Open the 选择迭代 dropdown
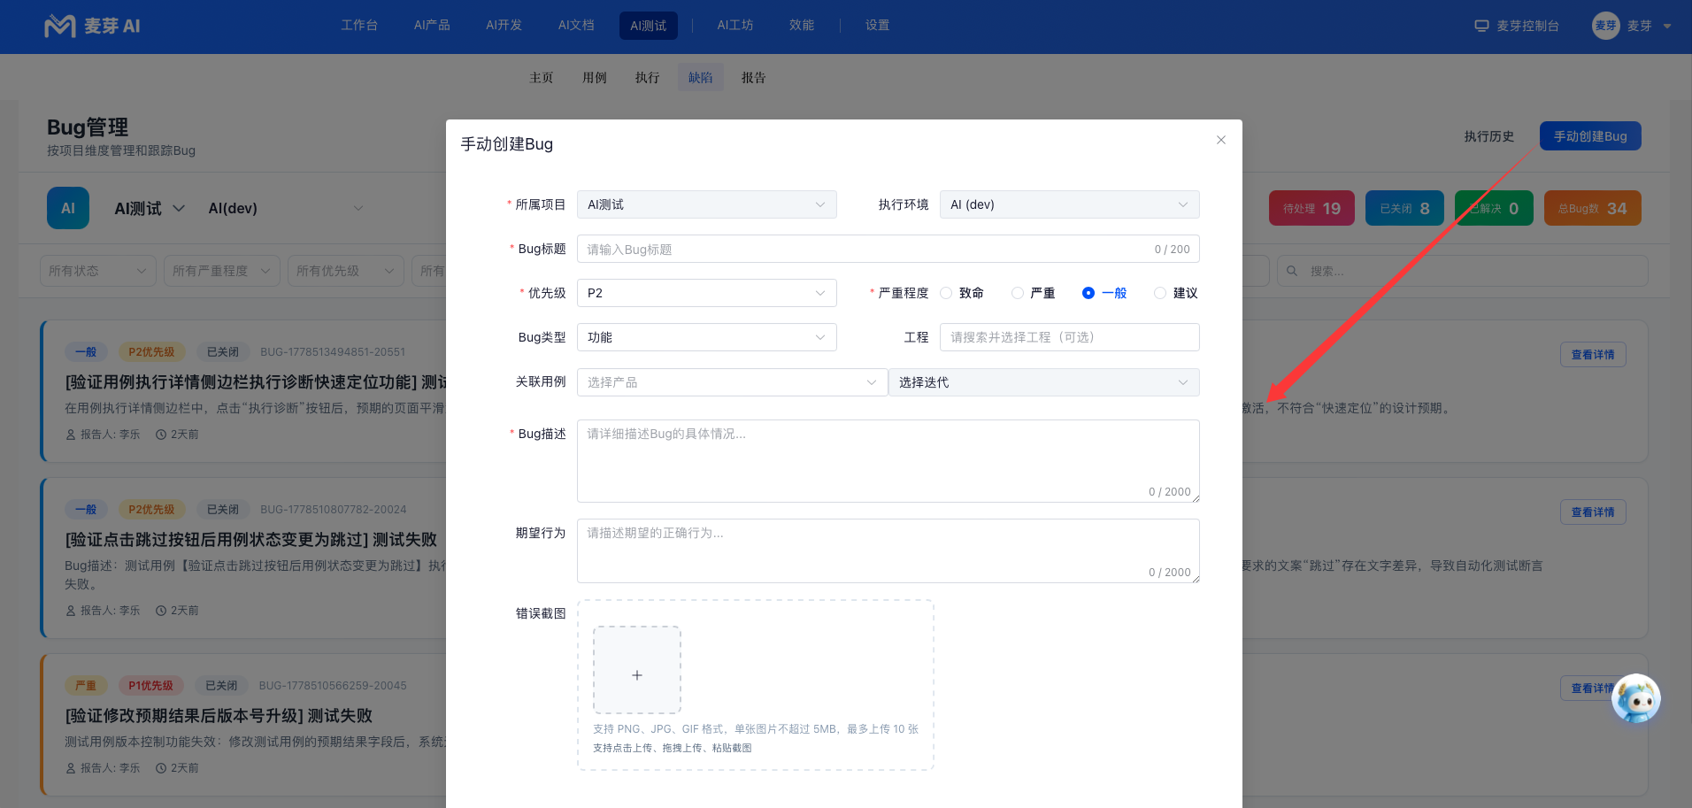This screenshot has width=1692, height=808. click(1044, 382)
